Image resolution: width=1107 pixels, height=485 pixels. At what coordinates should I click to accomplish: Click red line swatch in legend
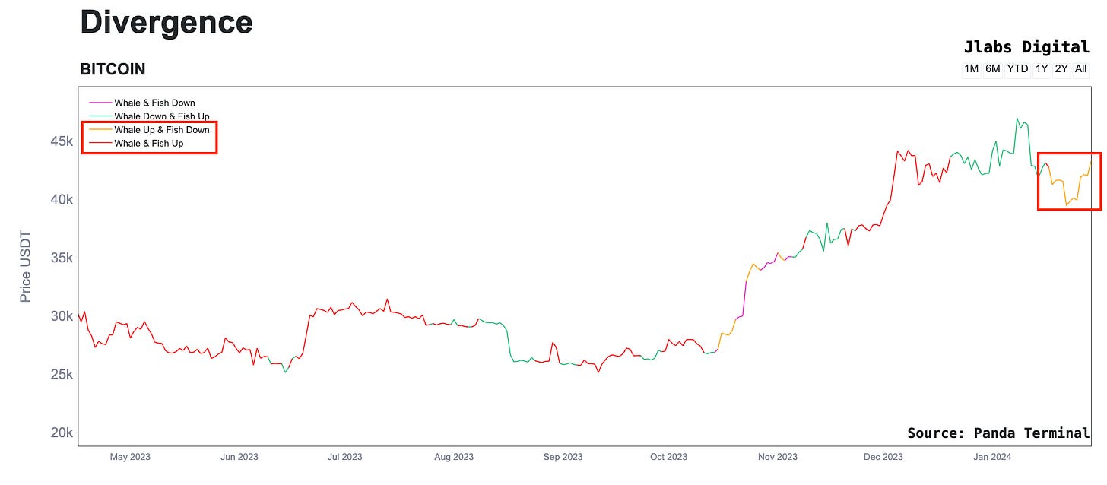[100, 143]
